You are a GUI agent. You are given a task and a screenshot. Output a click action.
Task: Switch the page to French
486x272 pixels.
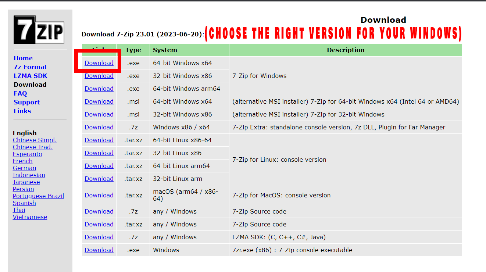[x=22, y=161]
